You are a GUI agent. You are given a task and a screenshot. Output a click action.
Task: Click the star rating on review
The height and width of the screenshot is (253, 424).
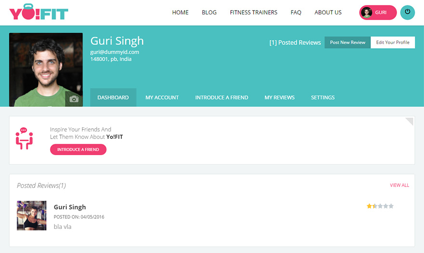[x=380, y=206]
